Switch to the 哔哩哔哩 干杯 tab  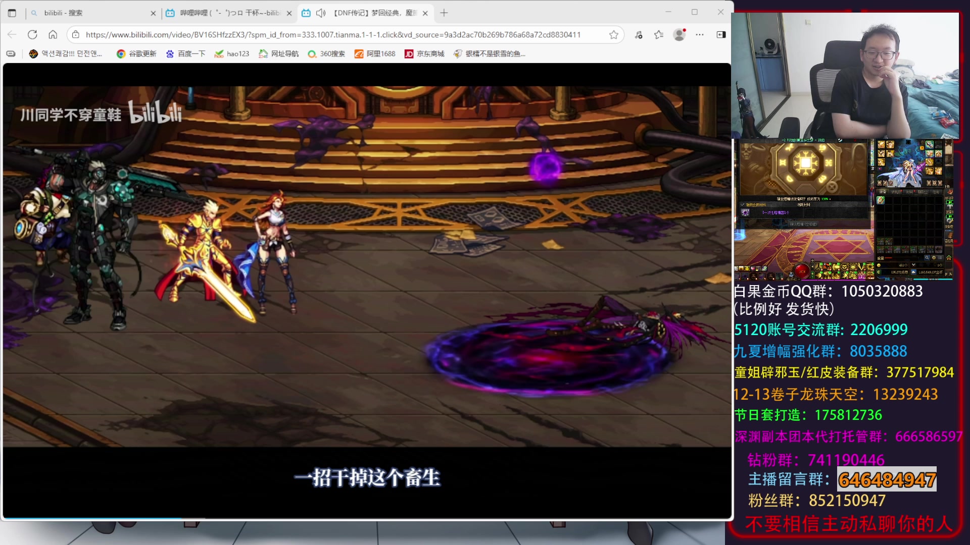230,13
